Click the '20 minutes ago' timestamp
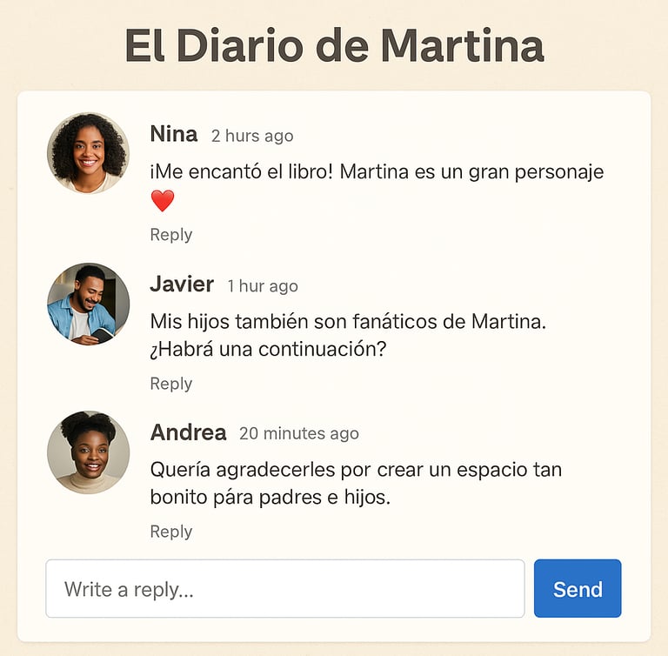Screen dimensions: 668x656 pyautogui.click(x=298, y=434)
